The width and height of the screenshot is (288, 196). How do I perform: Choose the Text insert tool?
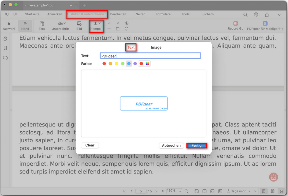(42, 26)
